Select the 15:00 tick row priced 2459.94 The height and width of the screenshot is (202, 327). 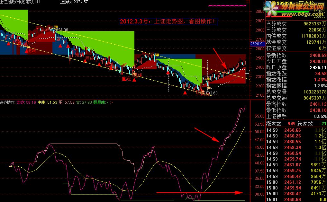(x=296, y=188)
